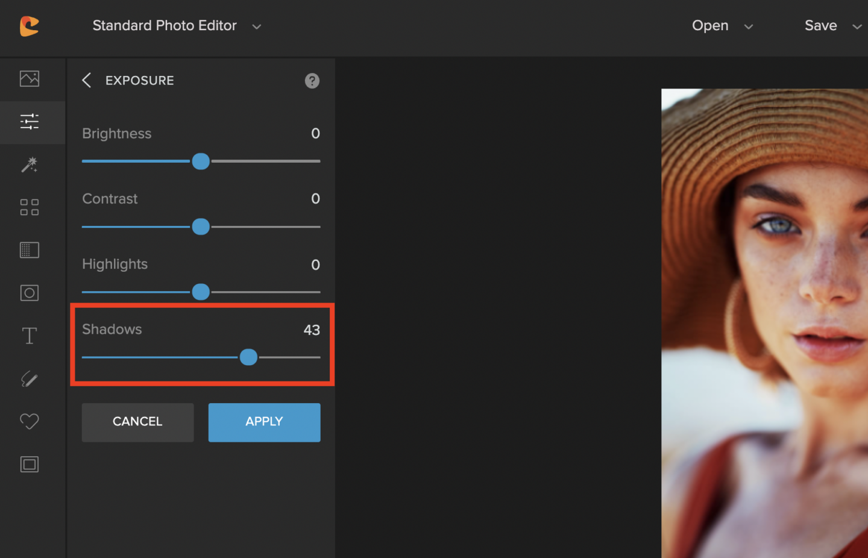Open the Touch Up magic wand tool

click(x=30, y=165)
